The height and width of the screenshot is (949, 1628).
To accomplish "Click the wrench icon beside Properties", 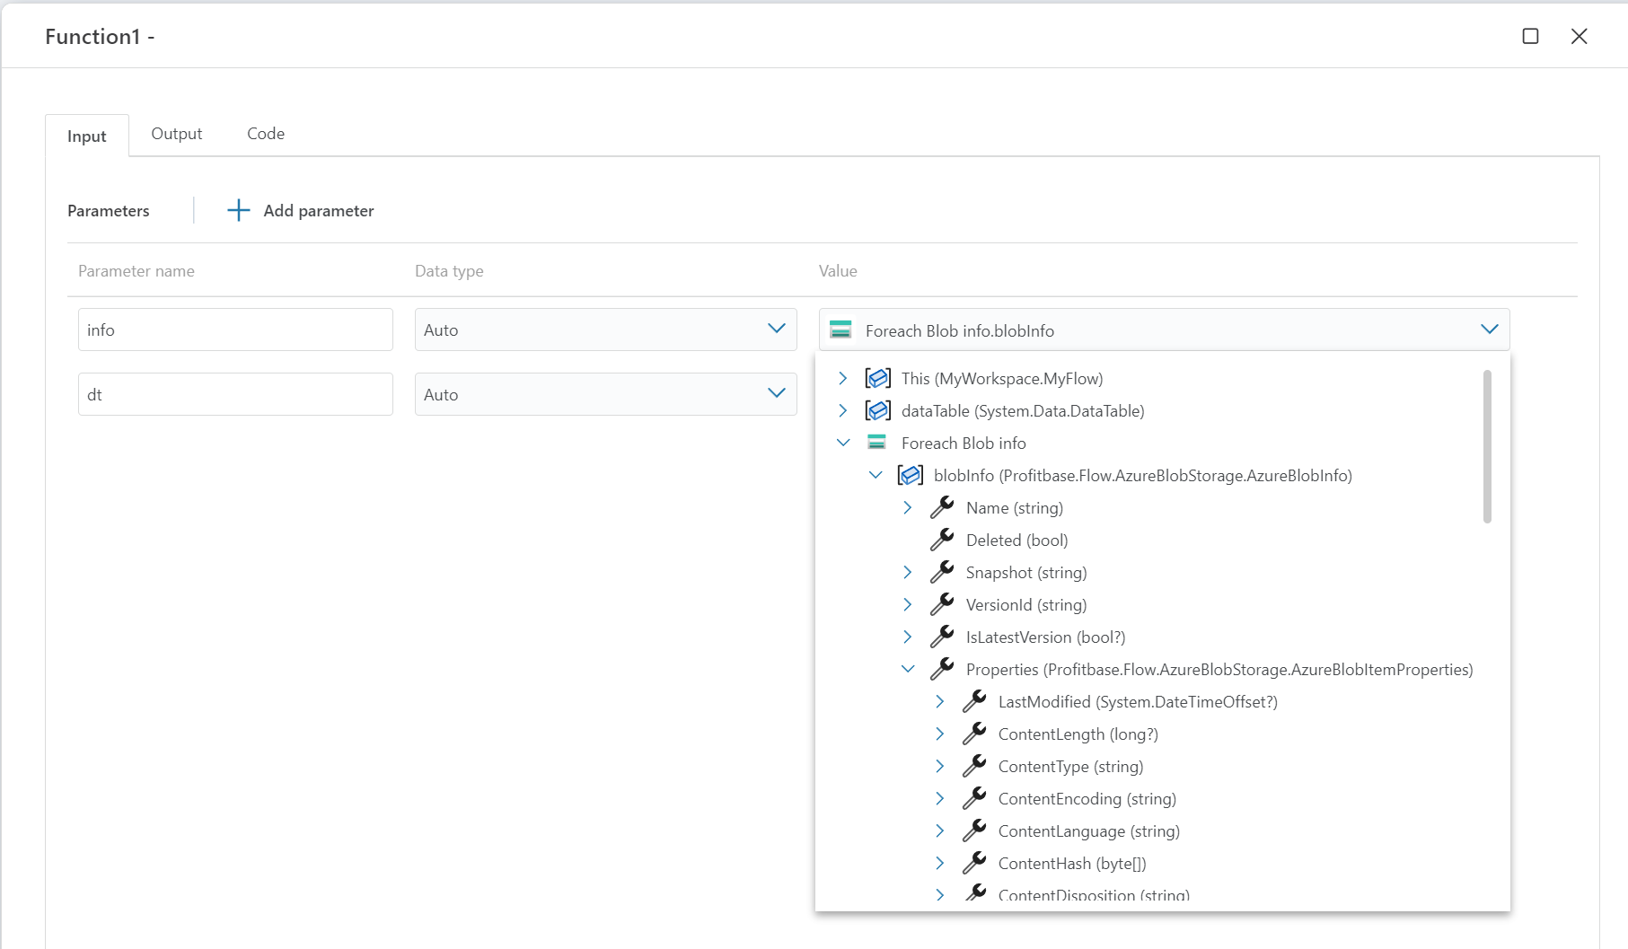I will point(942,669).
